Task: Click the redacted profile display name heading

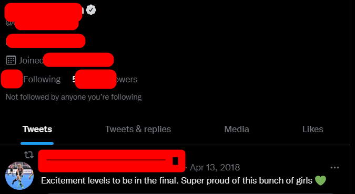Action: click(x=43, y=12)
